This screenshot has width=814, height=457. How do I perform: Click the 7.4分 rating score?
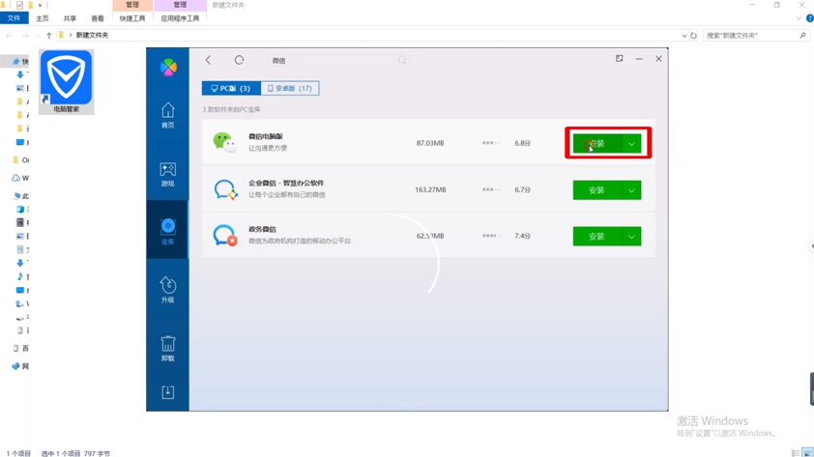[x=522, y=236]
